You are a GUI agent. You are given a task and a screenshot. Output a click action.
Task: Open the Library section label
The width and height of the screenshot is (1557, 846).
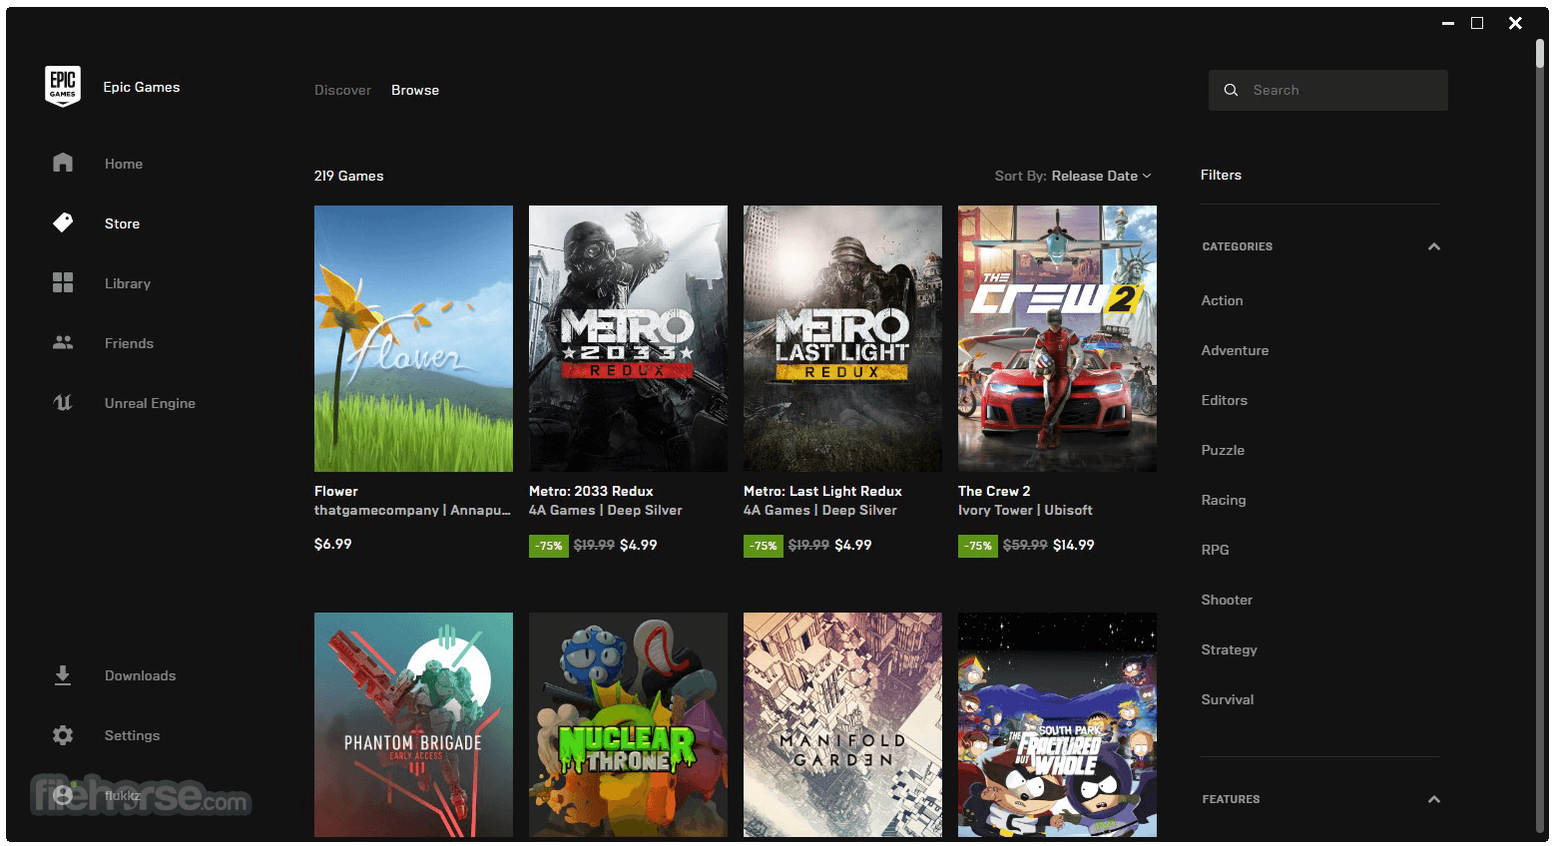(x=128, y=283)
